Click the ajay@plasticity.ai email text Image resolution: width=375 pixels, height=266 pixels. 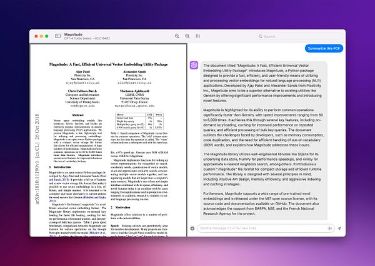82,83
